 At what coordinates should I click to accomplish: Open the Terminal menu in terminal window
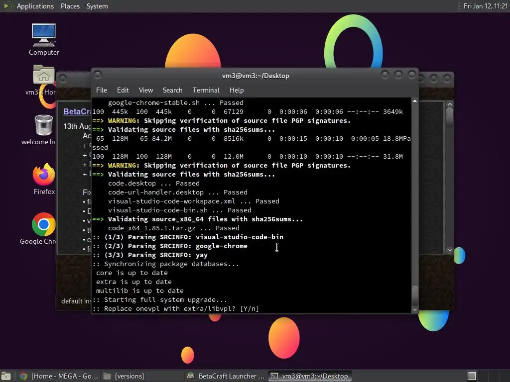(206, 91)
